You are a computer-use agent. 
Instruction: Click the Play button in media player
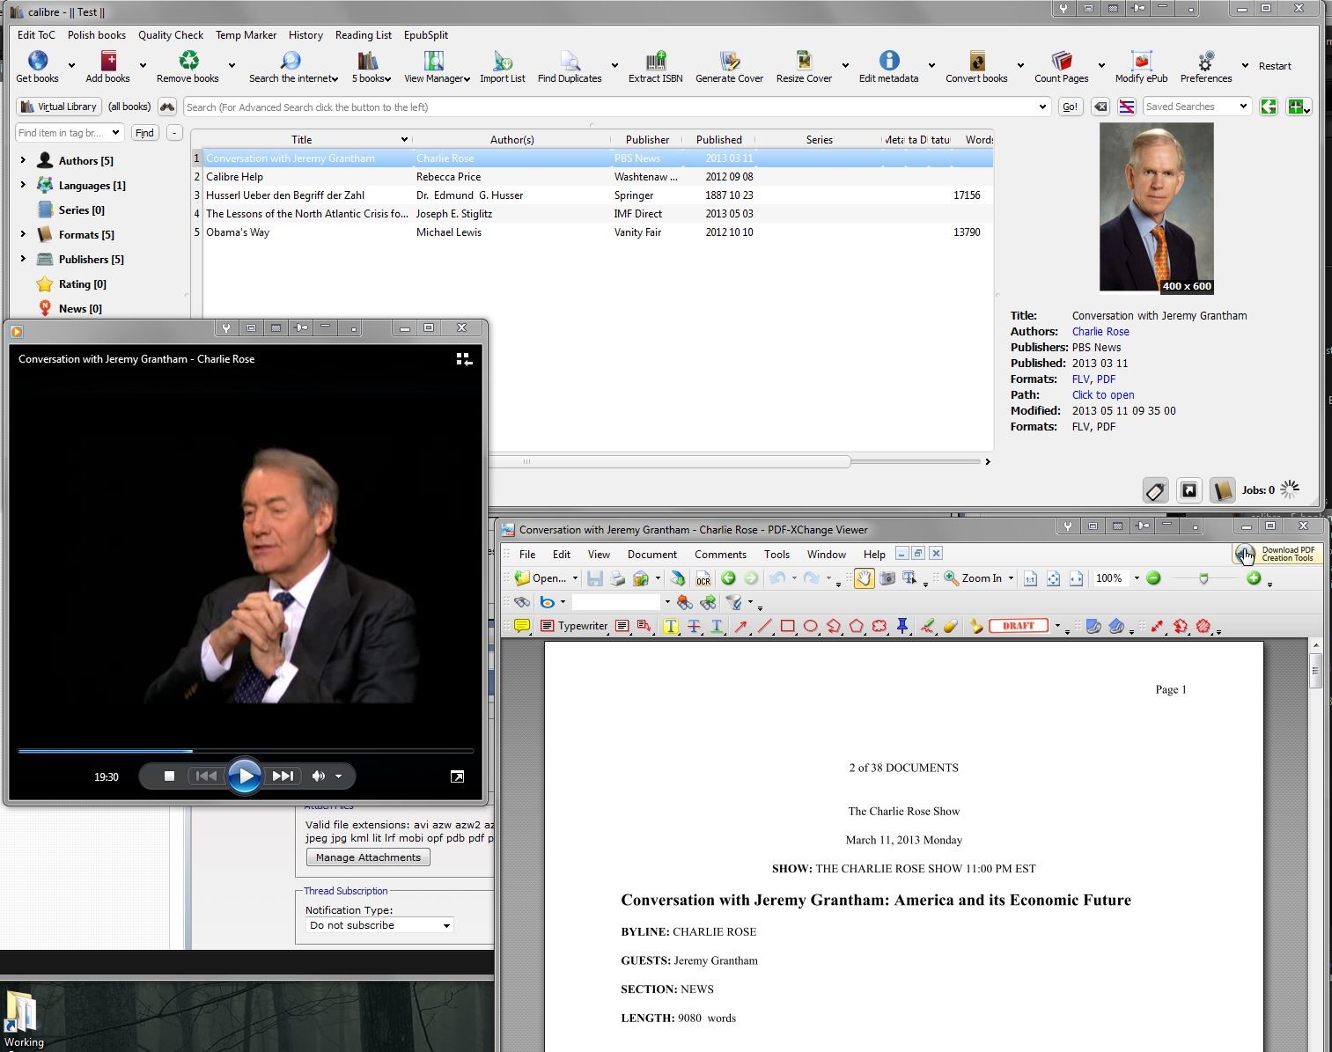click(x=244, y=776)
